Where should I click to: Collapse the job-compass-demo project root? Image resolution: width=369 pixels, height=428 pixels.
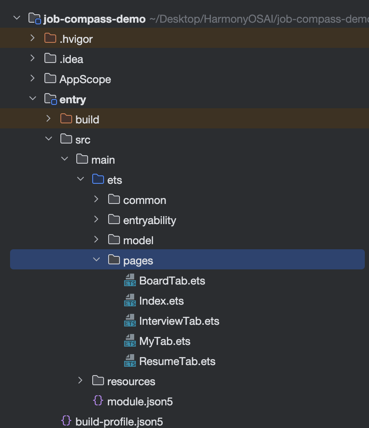(17, 18)
